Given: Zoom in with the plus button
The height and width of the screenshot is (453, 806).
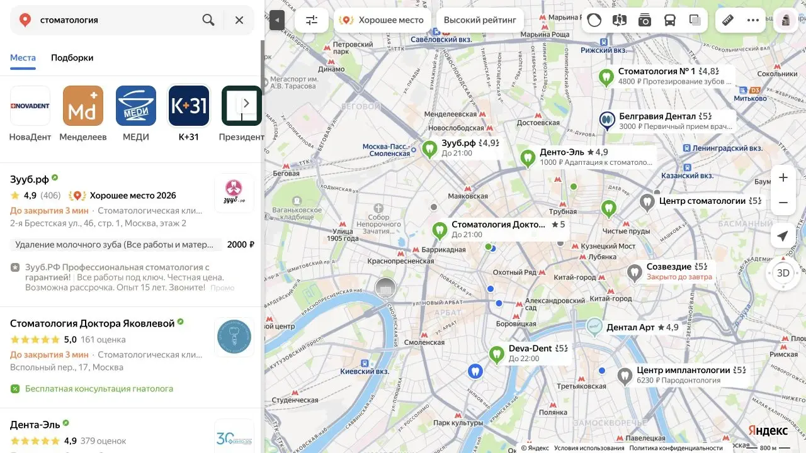Looking at the screenshot, I should (783, 177).
